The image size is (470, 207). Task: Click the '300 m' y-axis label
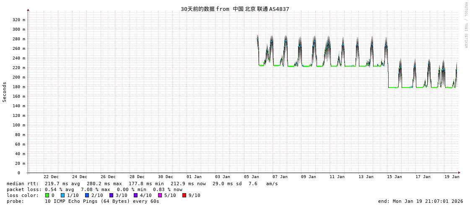[x=19, y=29]
